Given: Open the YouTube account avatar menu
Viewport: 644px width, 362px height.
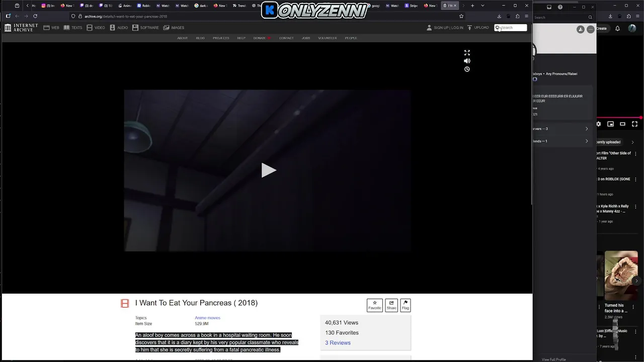Looking at the screenshot, I should click(x=632, y=29).
